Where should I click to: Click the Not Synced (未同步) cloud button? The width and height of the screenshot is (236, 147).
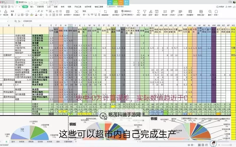pos(220,7)
